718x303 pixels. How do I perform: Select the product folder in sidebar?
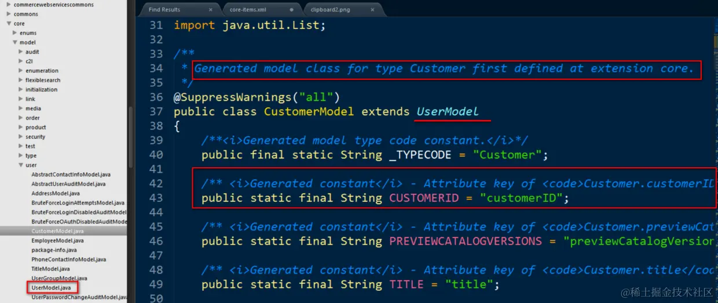point(36,127)
